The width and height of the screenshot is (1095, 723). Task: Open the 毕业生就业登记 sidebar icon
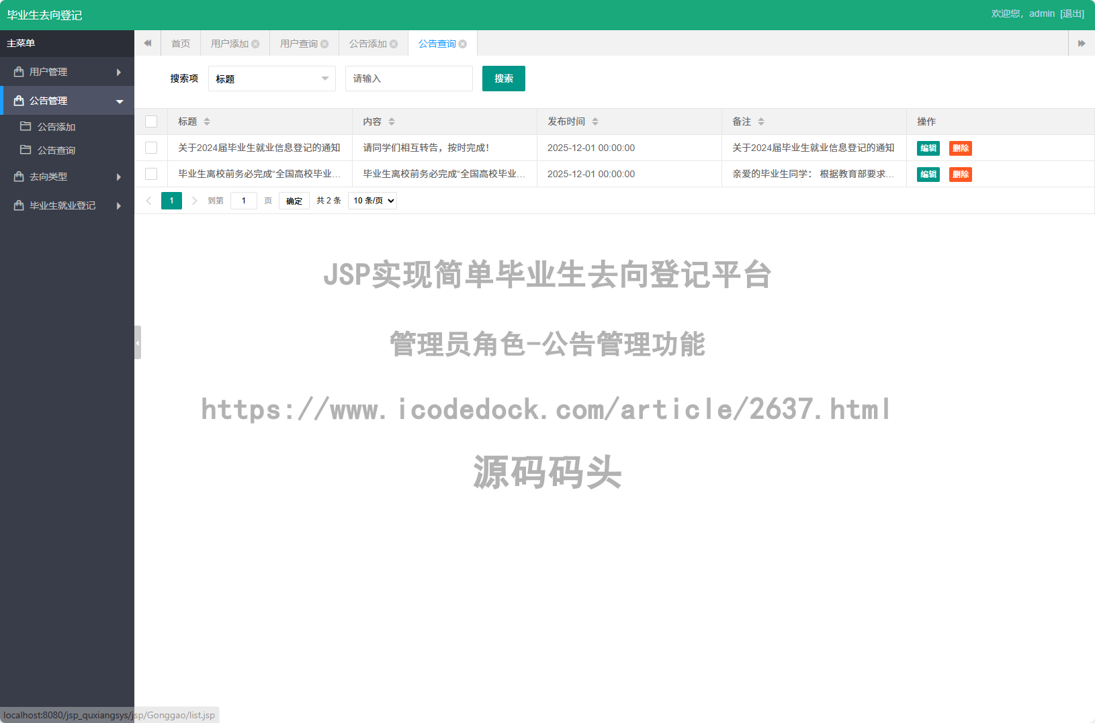18,205
